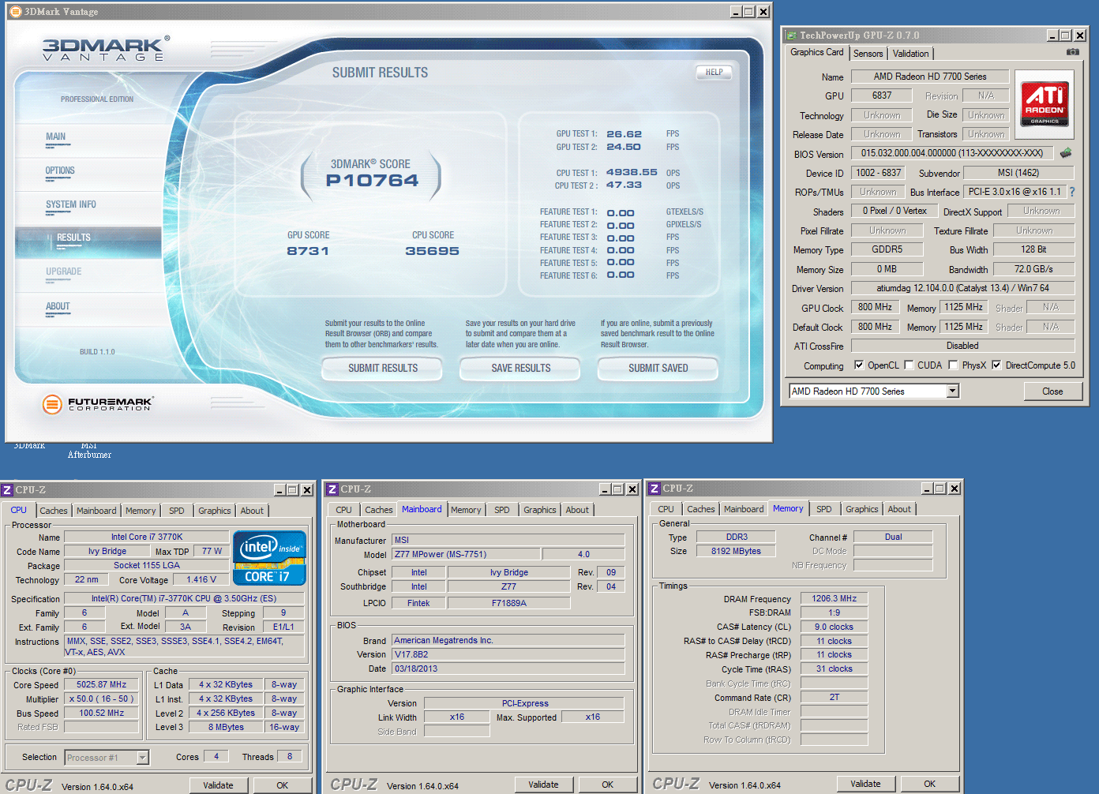Open the Caches tab in the Memory CPU-Z window
The image size is (1099, 794).
click(x=700, y=510)
